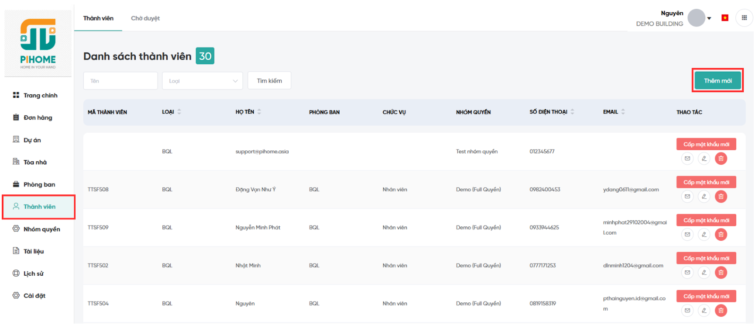
Task: Go to Cài đặt in the sidebar
Action: 34,296
